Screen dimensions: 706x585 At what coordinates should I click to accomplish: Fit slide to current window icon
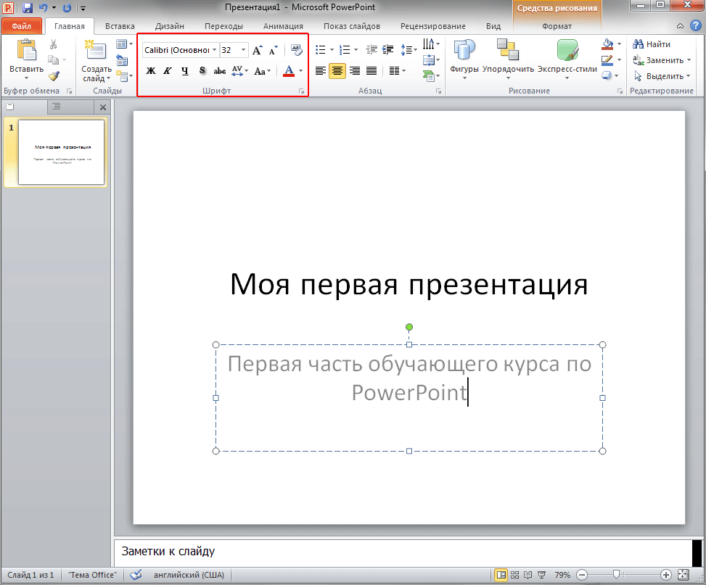tap(684, 575)
